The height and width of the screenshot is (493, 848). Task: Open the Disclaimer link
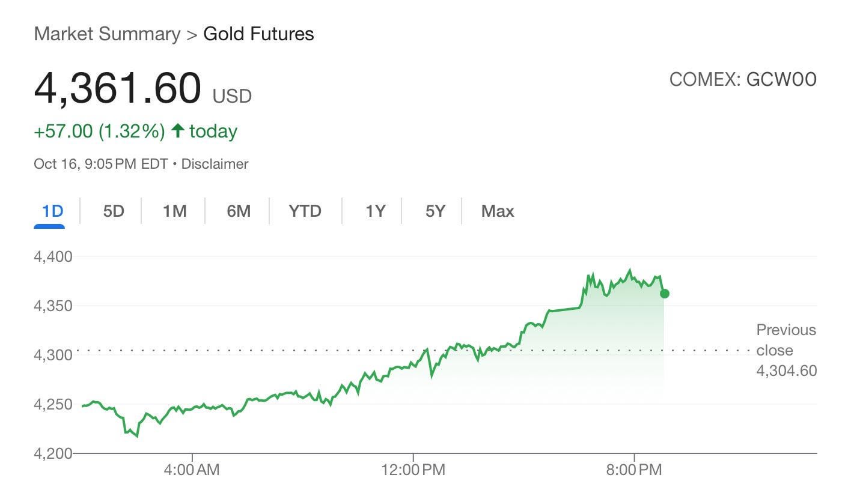[215, 163]
